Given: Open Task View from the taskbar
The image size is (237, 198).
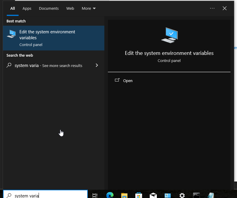Looking at the screenshot, I should (95, 195).
